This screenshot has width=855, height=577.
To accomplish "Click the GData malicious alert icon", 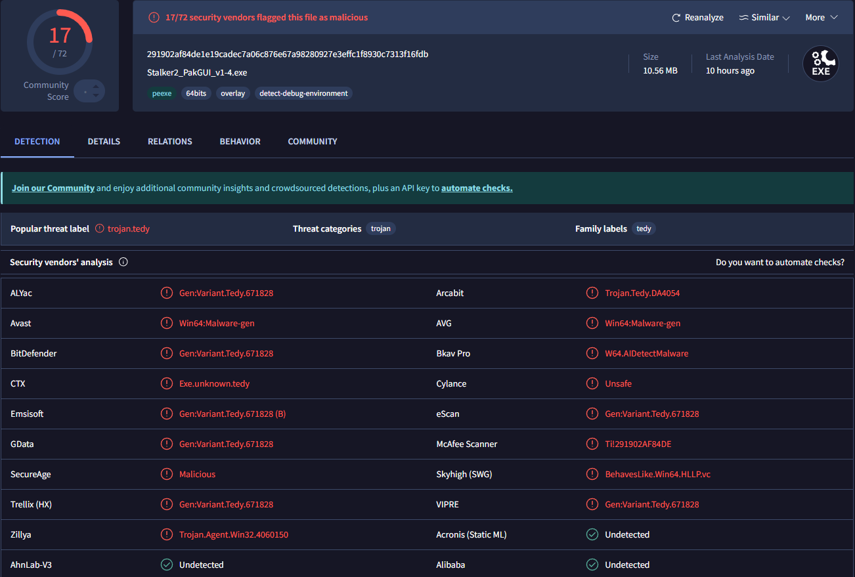I will [167, 444].
